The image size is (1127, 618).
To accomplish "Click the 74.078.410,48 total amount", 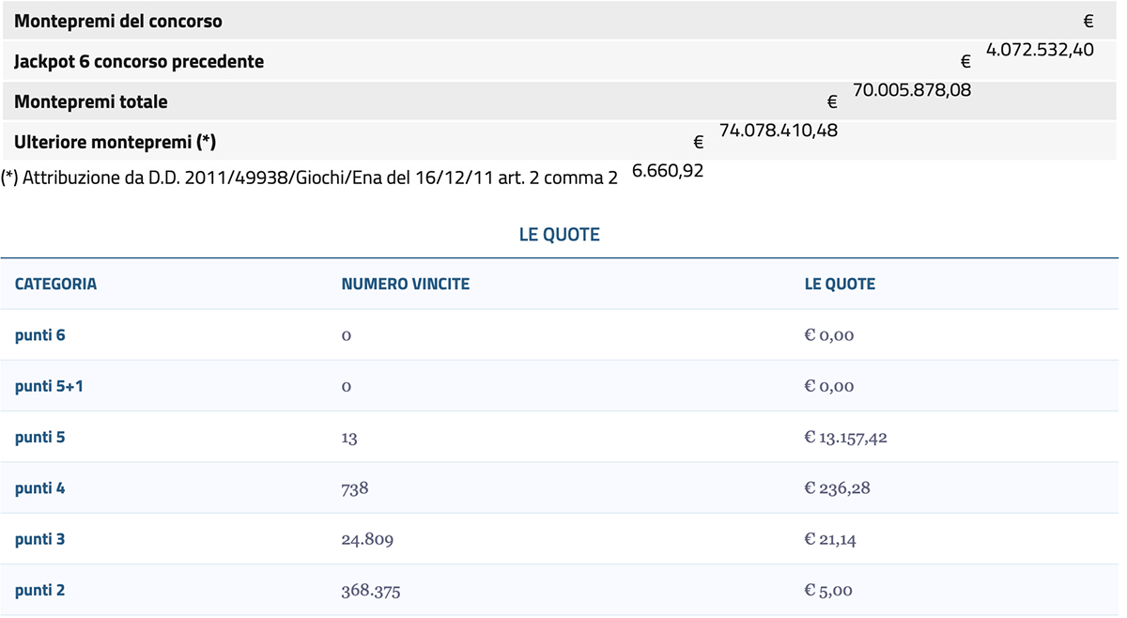I will click(779, 131).
